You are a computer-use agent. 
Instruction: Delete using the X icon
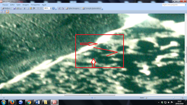click(34, 8)
